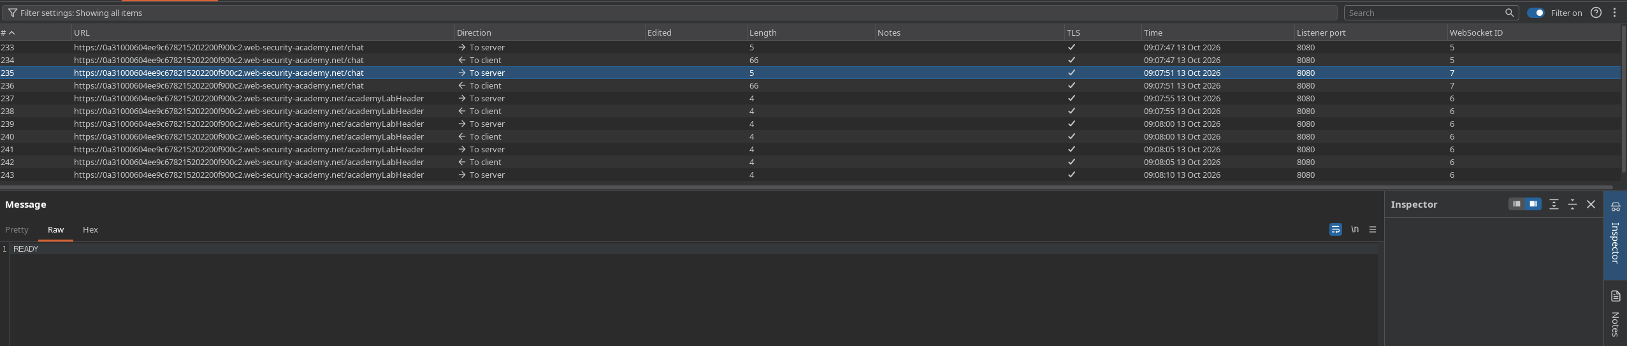Click the Inspector panel heading

point(1414,205)
